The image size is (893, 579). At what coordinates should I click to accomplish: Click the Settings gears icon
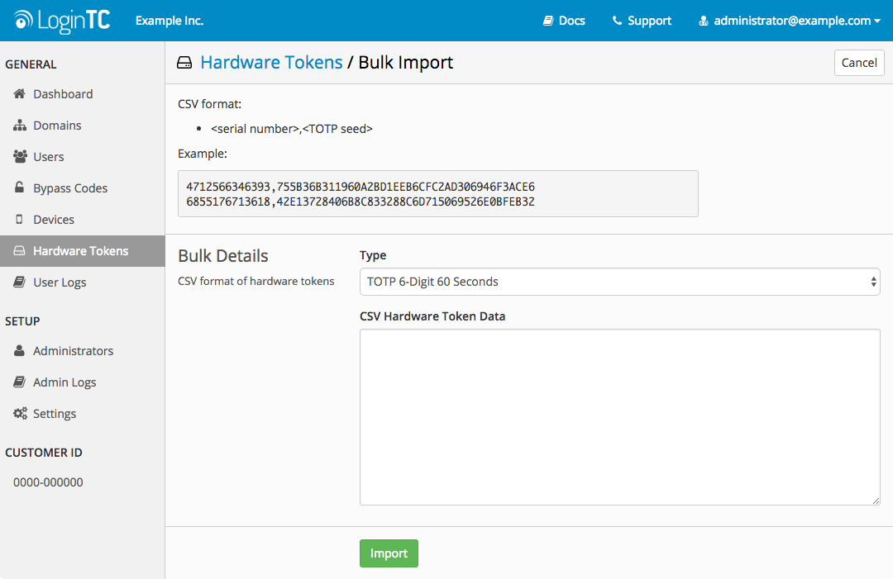20,414
